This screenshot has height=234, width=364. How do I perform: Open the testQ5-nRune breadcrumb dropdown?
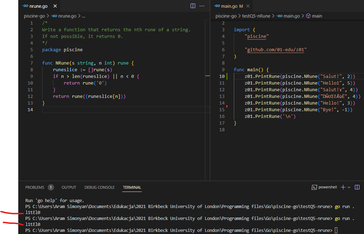point(257,16)
